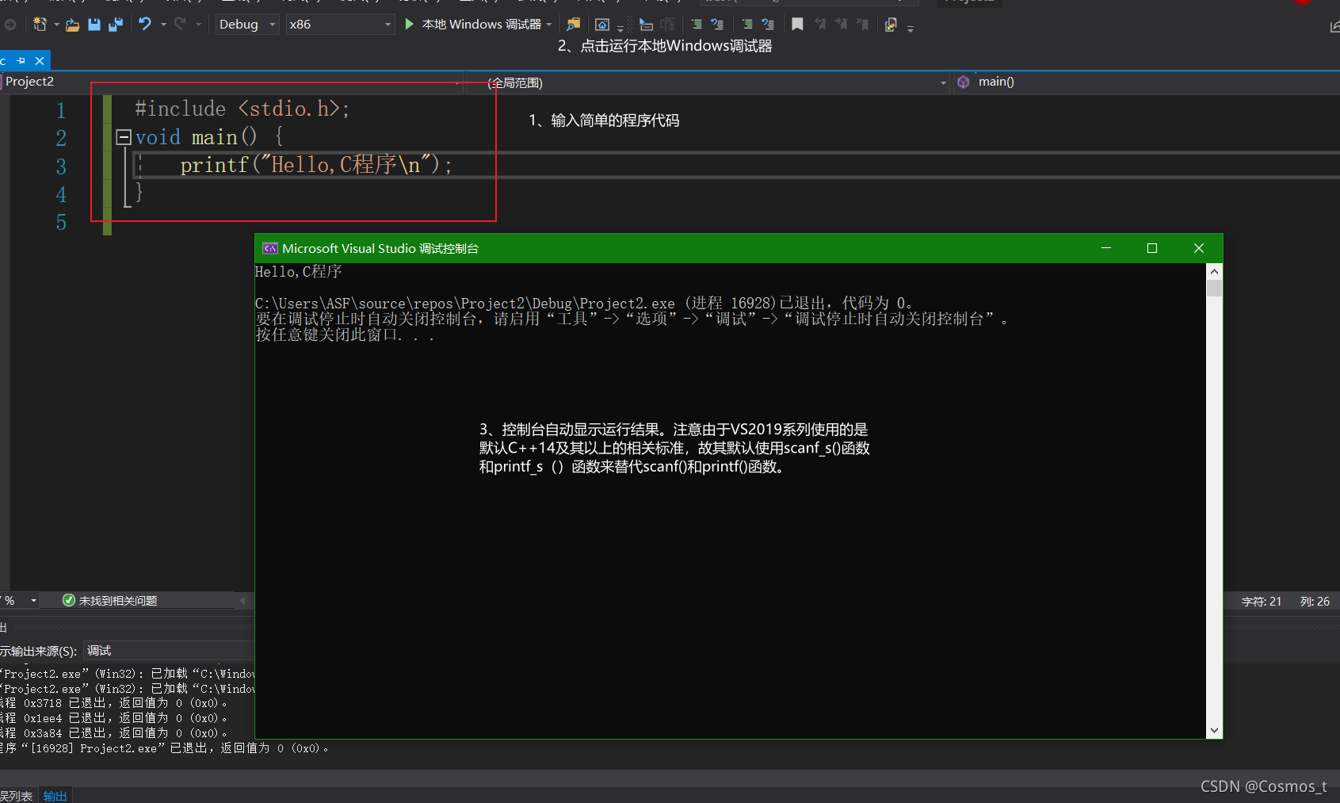Viewport: 1340px width, 803px height.
Task: Open the main() member dropdown
Action: click(1147, 82)
